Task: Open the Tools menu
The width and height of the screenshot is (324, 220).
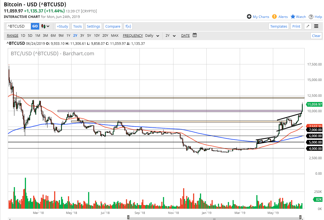Action: 77,26
